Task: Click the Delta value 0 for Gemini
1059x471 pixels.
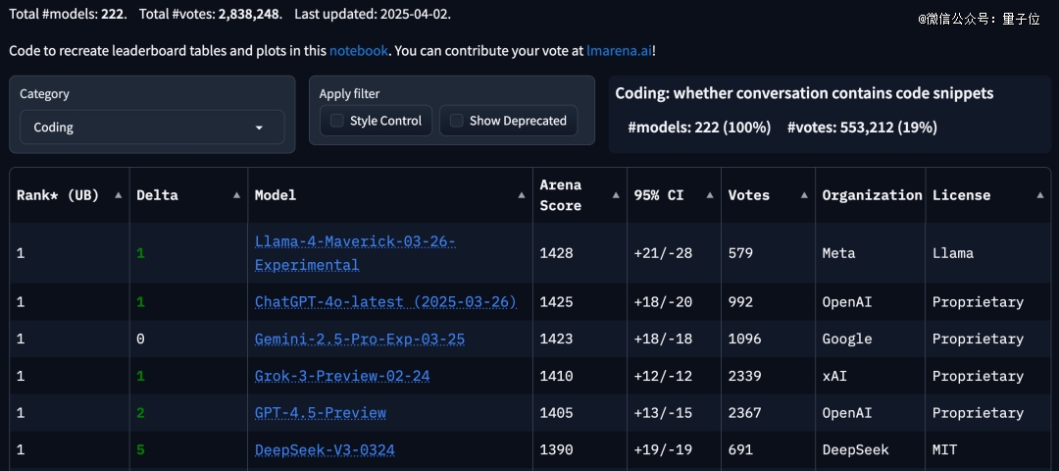Action: coord(140,340)
